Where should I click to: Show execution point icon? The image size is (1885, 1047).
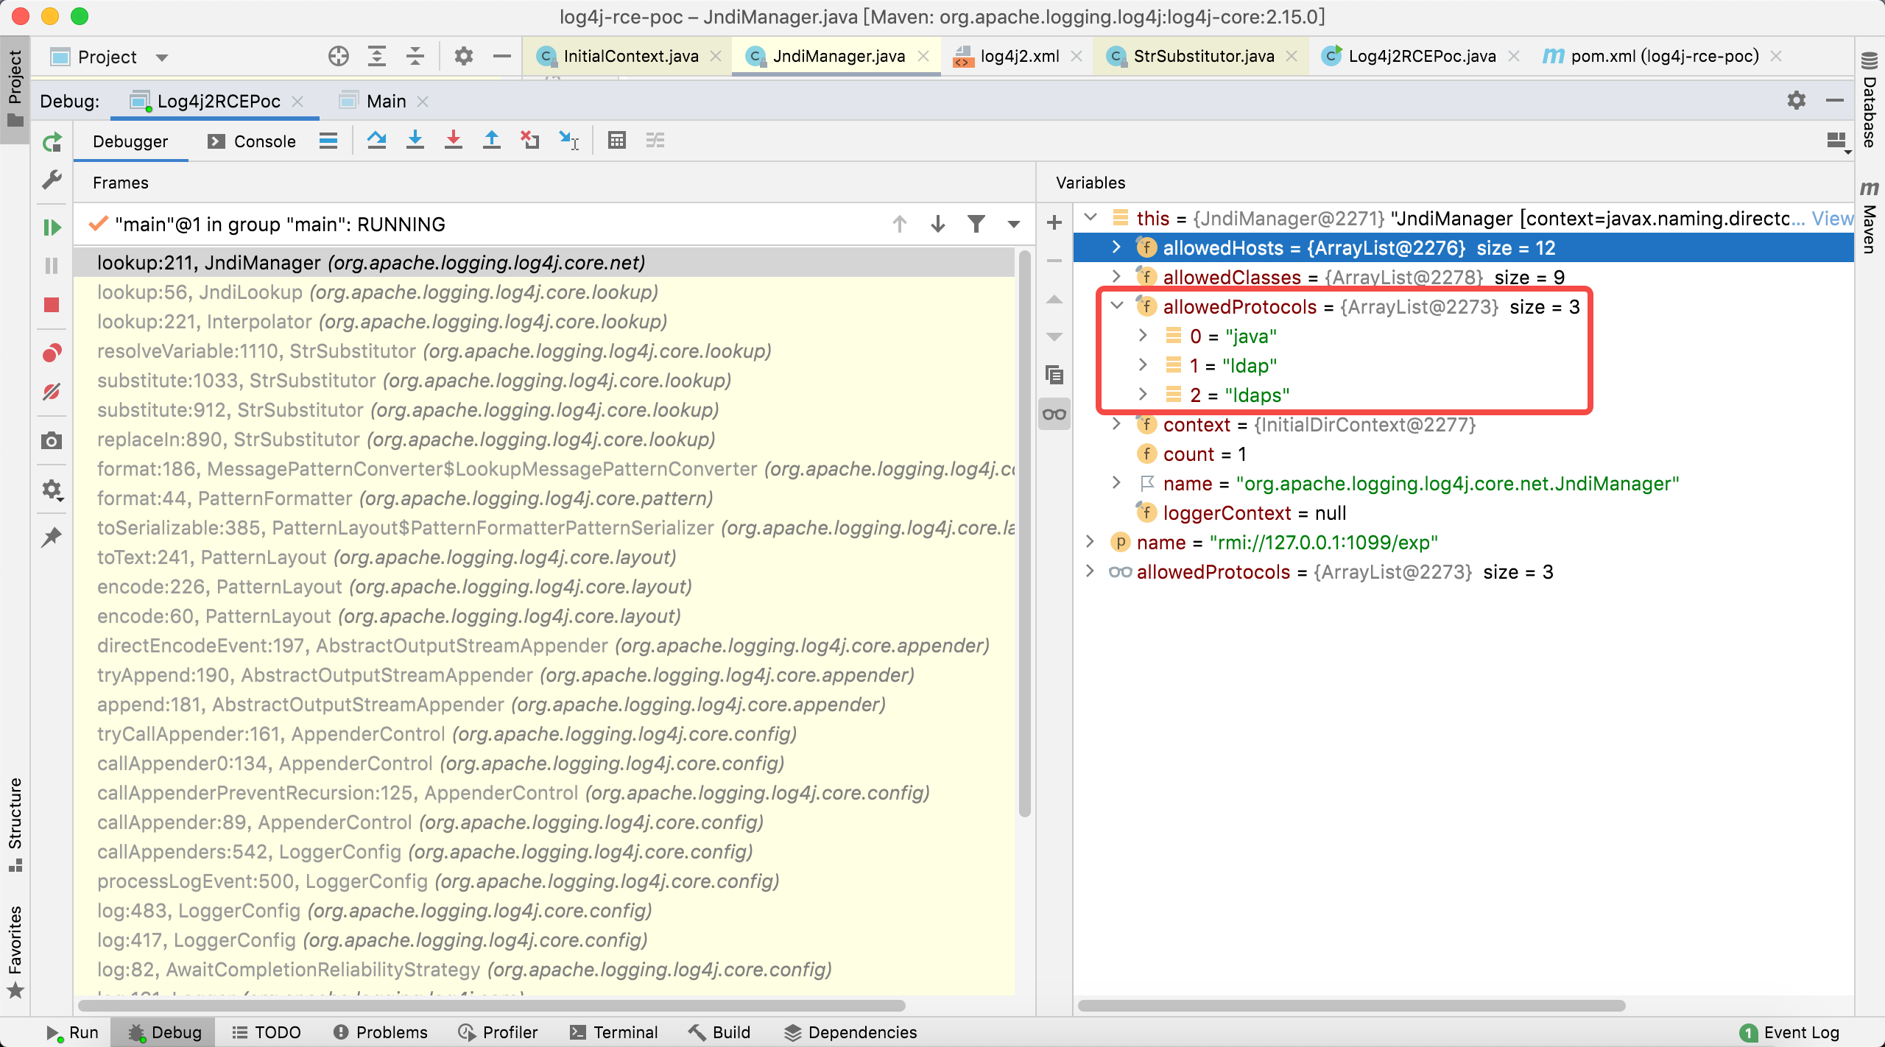coord(328,141)
